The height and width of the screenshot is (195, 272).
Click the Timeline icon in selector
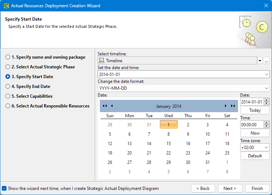point(102,61)
